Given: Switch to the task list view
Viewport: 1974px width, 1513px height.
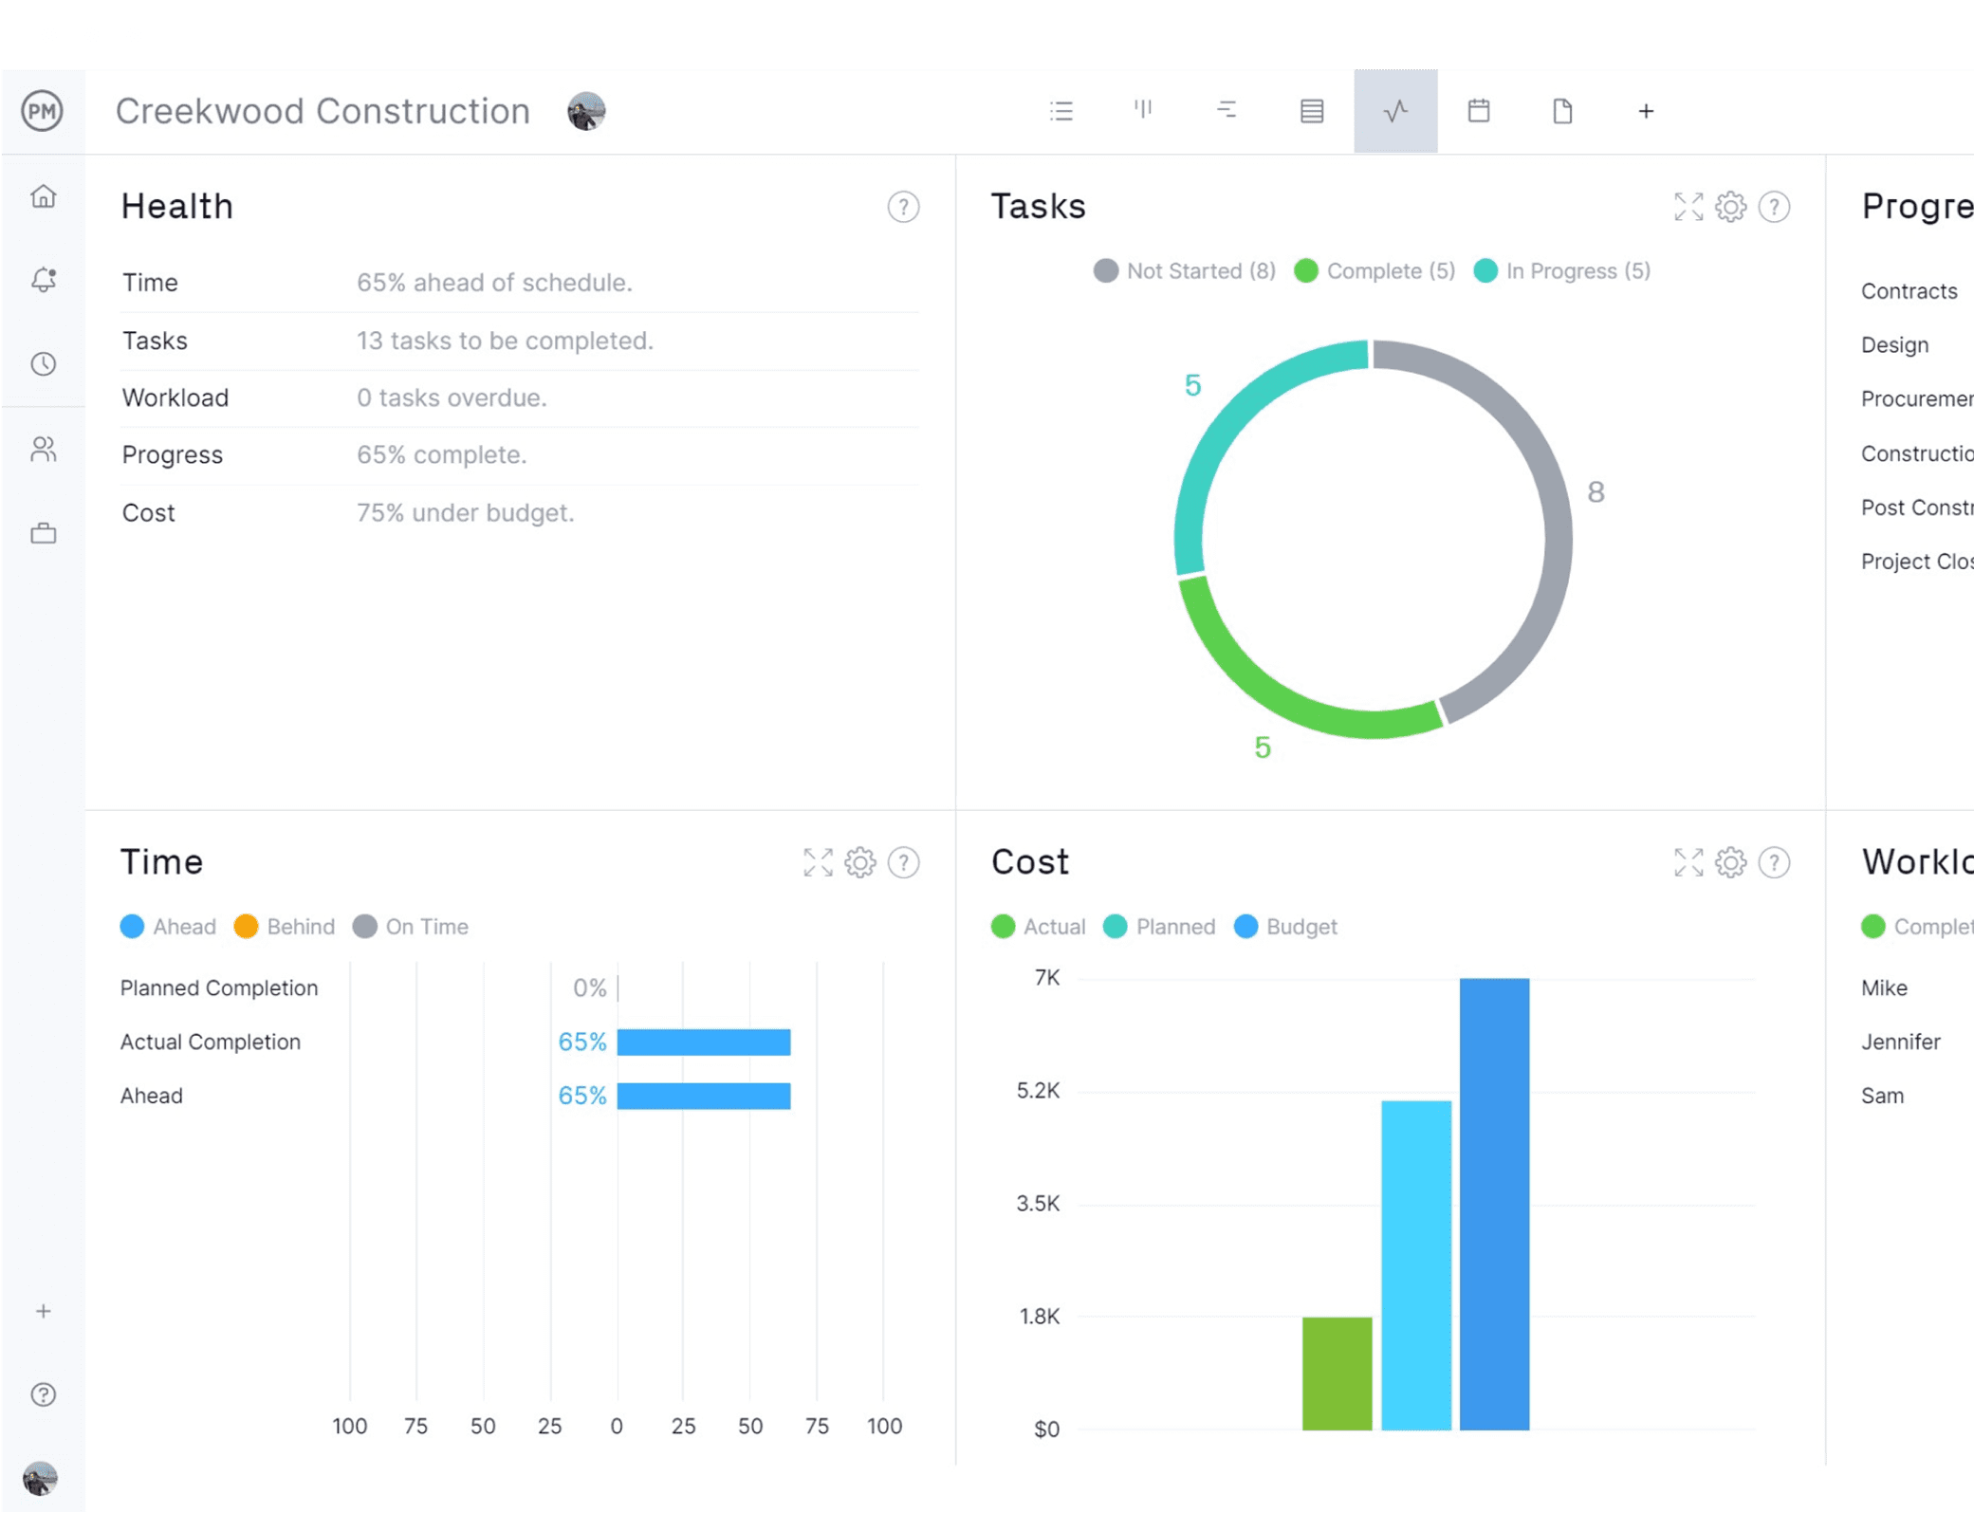Looking at the screenshot, I should (x=1062, y=111).
